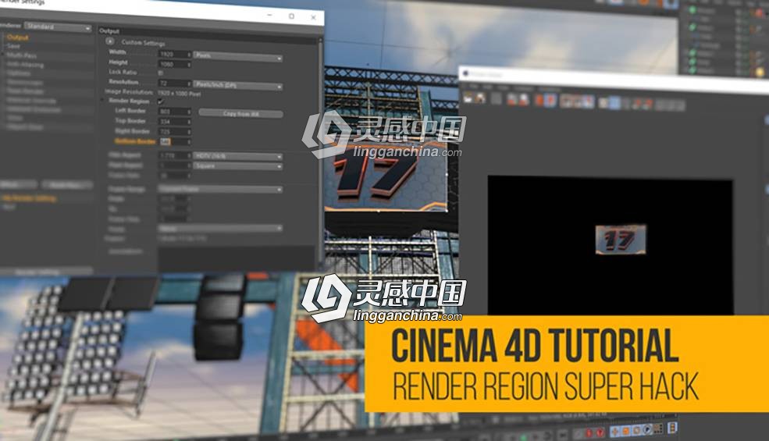769x441 pixels.
Task: Open the Pixels/Inch (DPI) dropdown
Action: (x=238, y=85)
